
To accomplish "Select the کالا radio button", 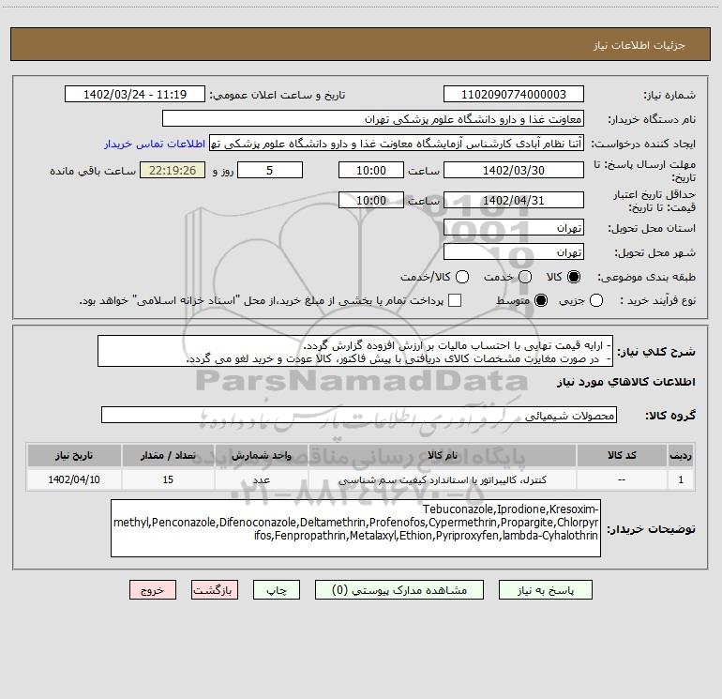I will [x=574, y=277].
